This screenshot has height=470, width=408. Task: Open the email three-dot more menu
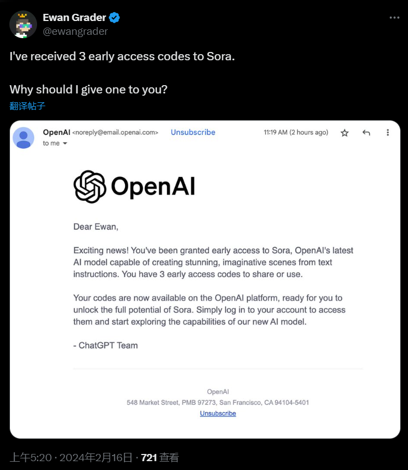point(388,133)
